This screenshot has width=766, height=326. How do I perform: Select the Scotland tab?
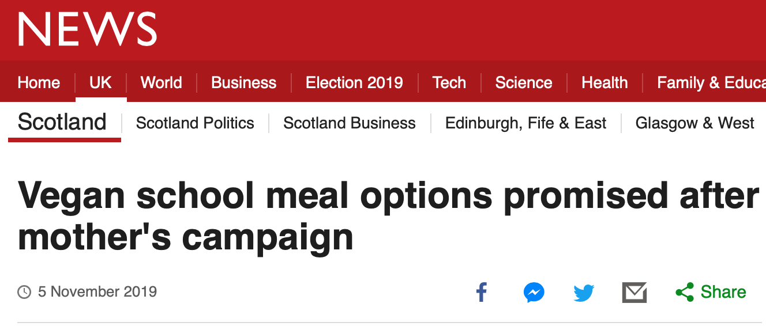[x=62, y=122]
